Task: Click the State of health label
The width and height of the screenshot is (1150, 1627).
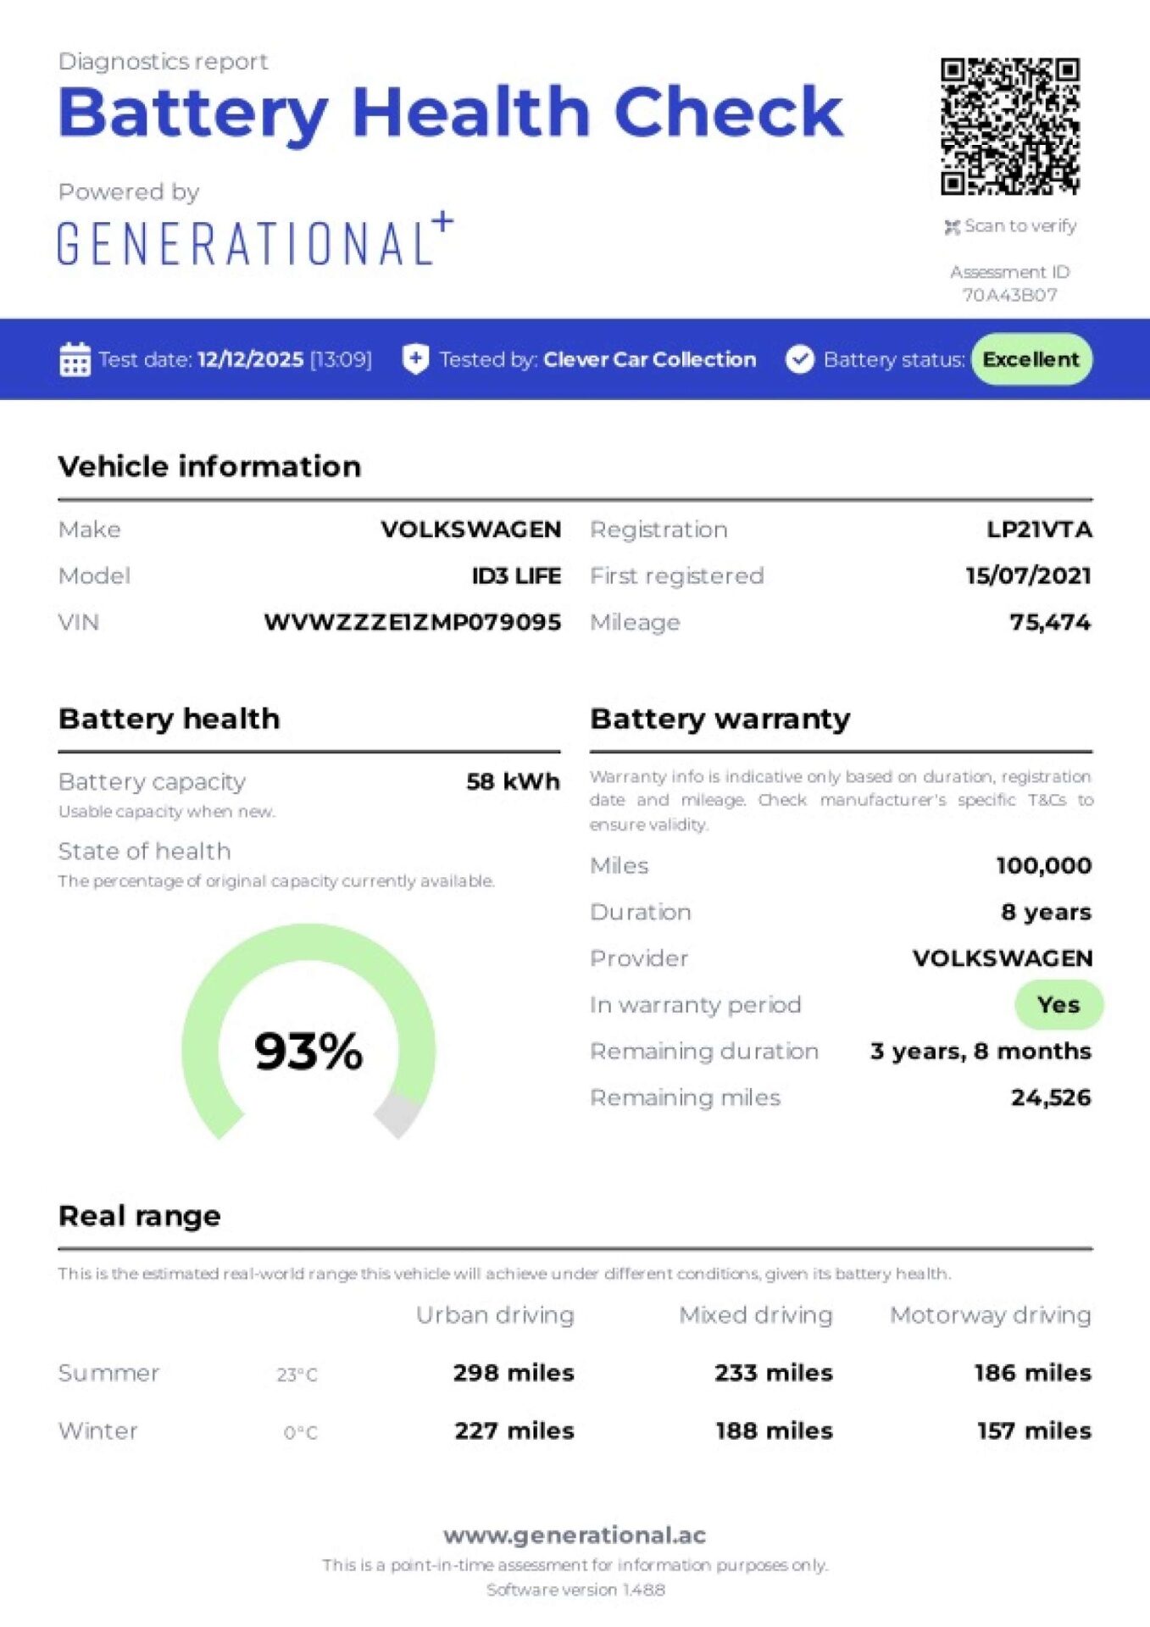Action: [x=144, y=852]
